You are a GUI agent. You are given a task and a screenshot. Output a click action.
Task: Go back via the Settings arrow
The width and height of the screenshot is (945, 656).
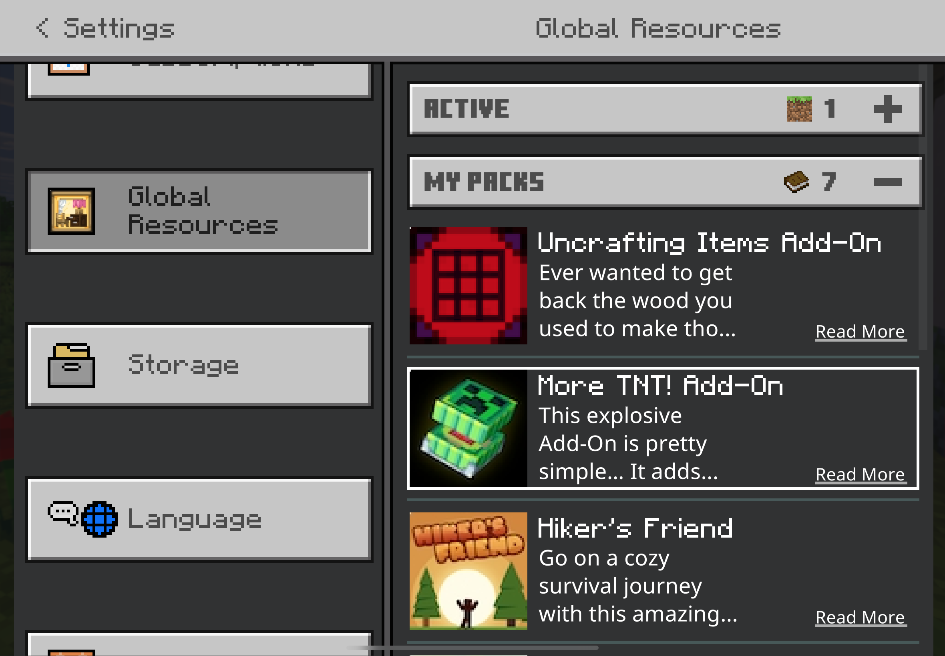pyautogui.click(x=42, y=28)
